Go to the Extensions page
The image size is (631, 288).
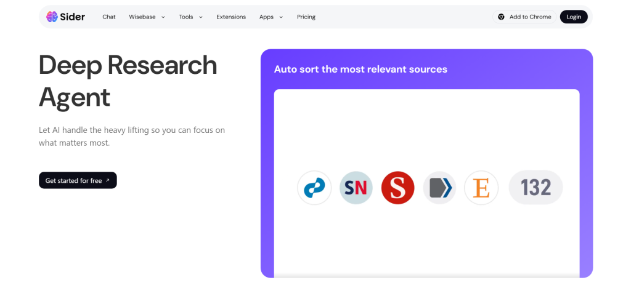pos(231,17)
